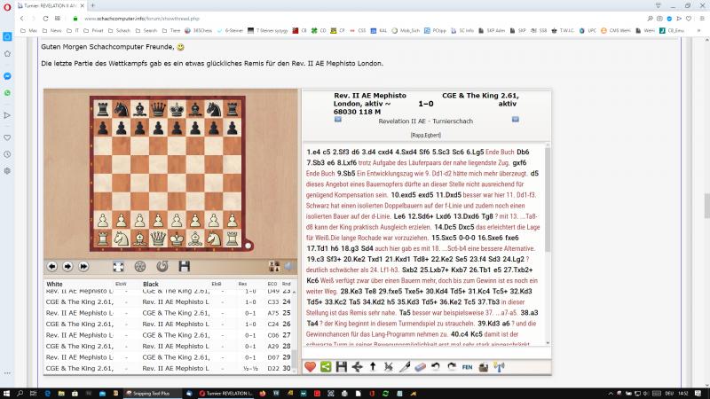This screenshot has height=399, width=710.
Task: Toggle fullscreen board with expand arrows icon
Action: click(118, 266)
